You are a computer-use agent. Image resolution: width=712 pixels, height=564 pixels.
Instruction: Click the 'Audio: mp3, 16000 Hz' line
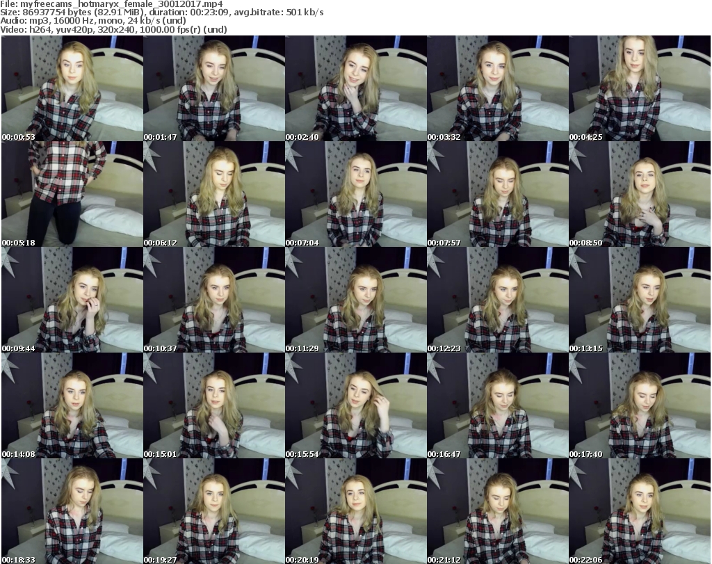pos(93,21)
